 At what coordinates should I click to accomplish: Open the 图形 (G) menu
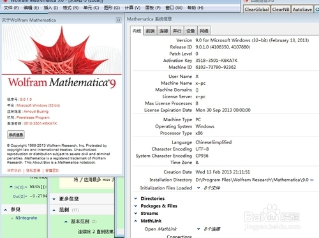(112, 8)
